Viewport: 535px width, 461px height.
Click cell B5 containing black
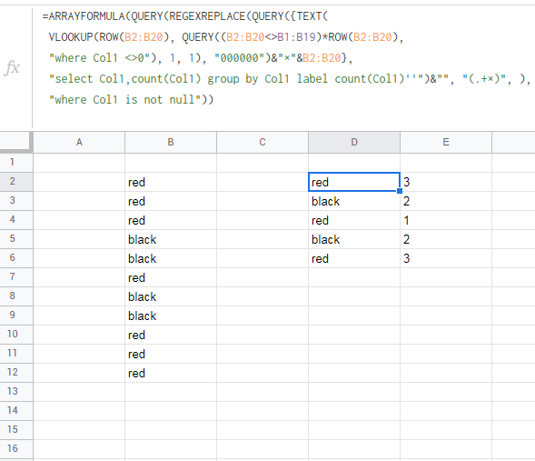171,239
